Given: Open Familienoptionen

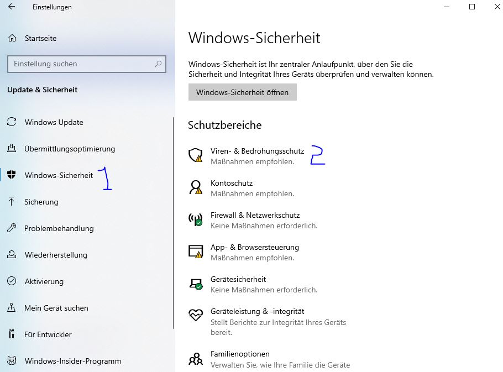Looking at the screenshot, I should pyautogui.click(x=240, y=354).
